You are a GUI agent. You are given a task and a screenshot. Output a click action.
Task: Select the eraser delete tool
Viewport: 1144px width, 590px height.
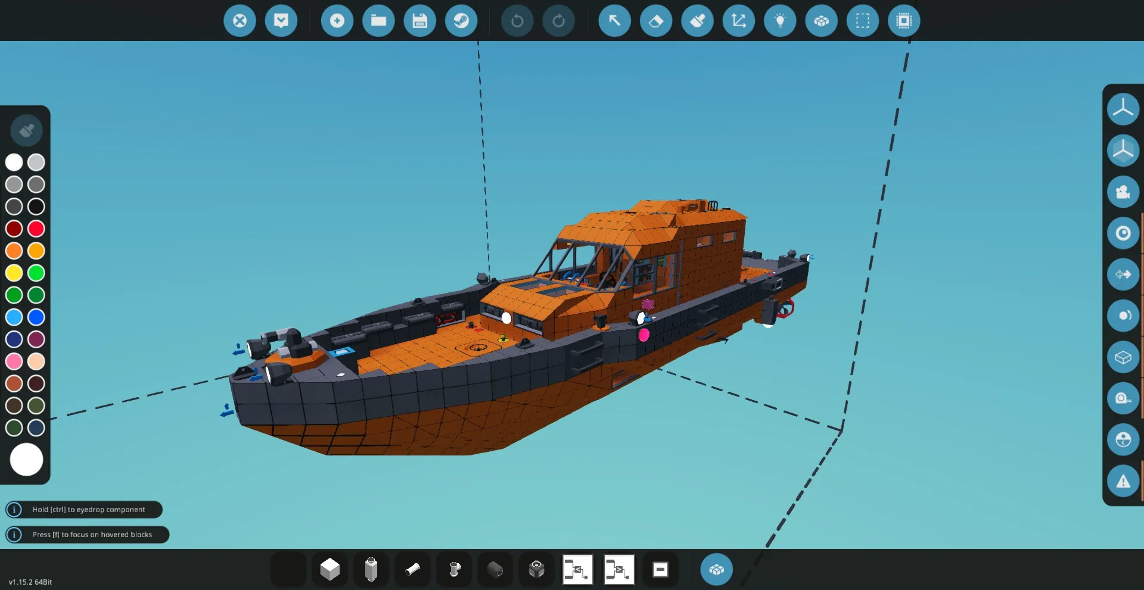tap(656, 21)
